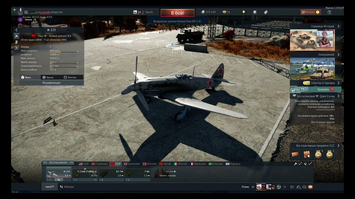
Task: Start battle with В бой! button
Action: click(177, 13)
